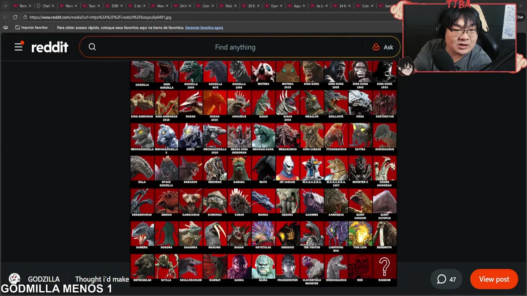Screen dimensions: 527x296
Task: Close the Teor tab
Action: [x=98, y=6]
